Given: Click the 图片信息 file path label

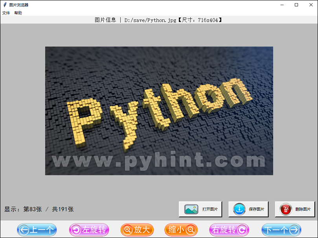Looking at the screenshot, I should pos(159,20).
